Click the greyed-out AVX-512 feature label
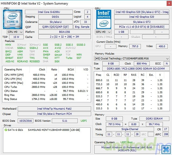The height and width of the screenshot is (155, 172). (x=71, y=48)
